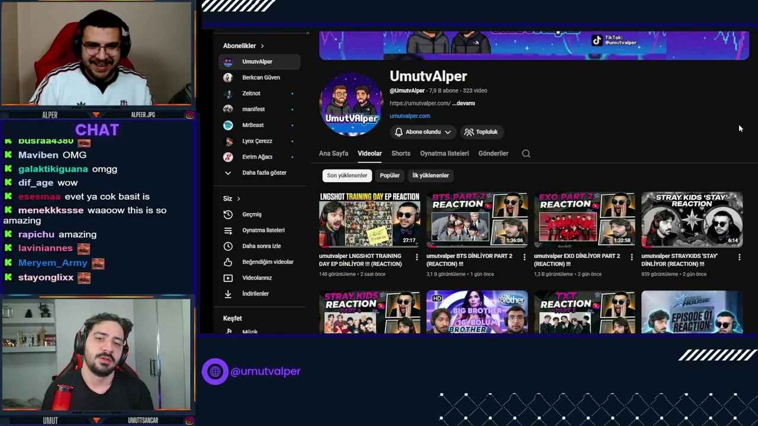The image size is (758, 426).
Task: Switch to Gönderiler tab
Action: pos(493,153)
